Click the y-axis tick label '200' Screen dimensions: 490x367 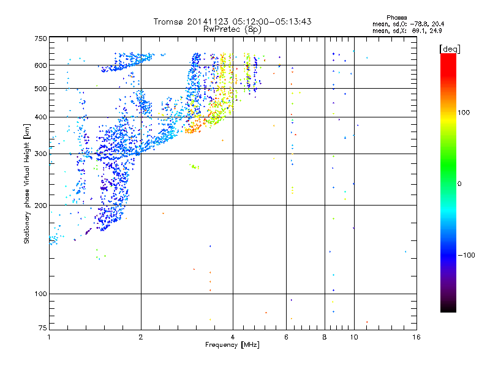click(x=40, y=206)
